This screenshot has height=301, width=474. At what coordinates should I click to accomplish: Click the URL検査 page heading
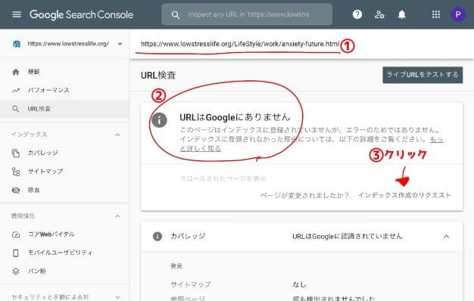point(158,75)
